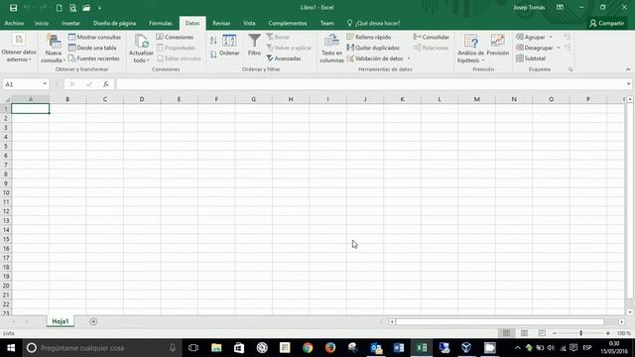Click the Insert function fx button
The width and height of the screenshot is (635, 357).
click(106, 84)
